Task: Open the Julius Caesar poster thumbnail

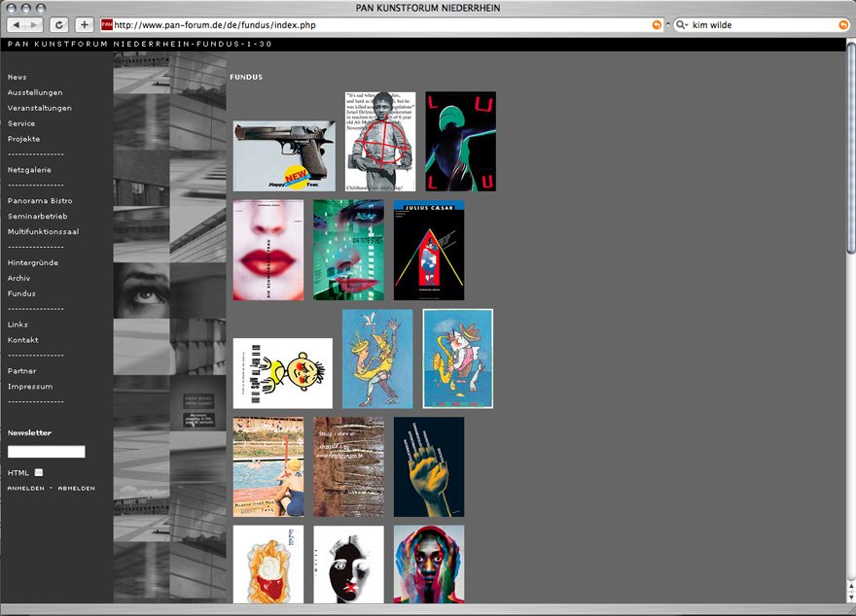Action: click(x=429, y=251)
